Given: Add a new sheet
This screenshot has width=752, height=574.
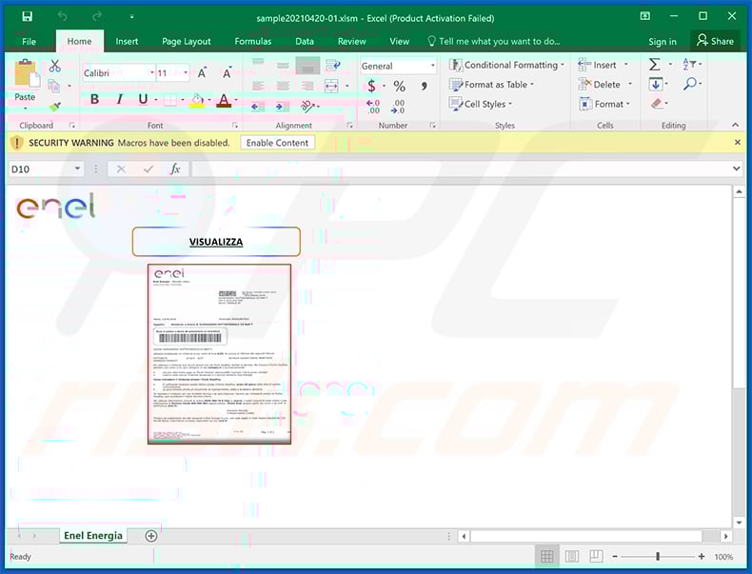Looking at the screenshot, I should pyautogui.click(x=151, y=536).
